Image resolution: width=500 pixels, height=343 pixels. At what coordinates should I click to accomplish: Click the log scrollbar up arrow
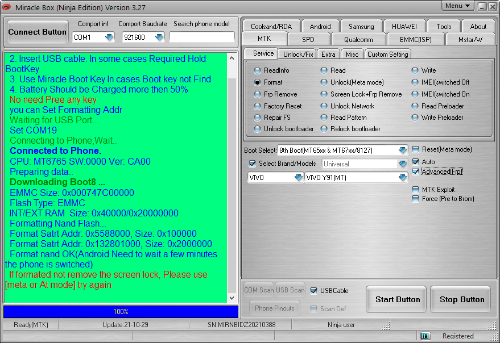click(x=232, y=58)
